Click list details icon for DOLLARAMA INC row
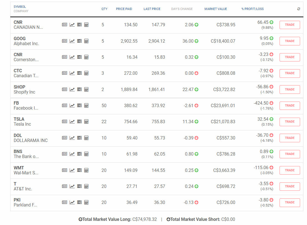Screen dimensions: 307x225 click(79, 138)
